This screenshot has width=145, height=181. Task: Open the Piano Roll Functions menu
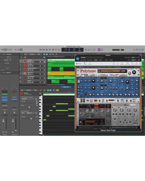29,90
